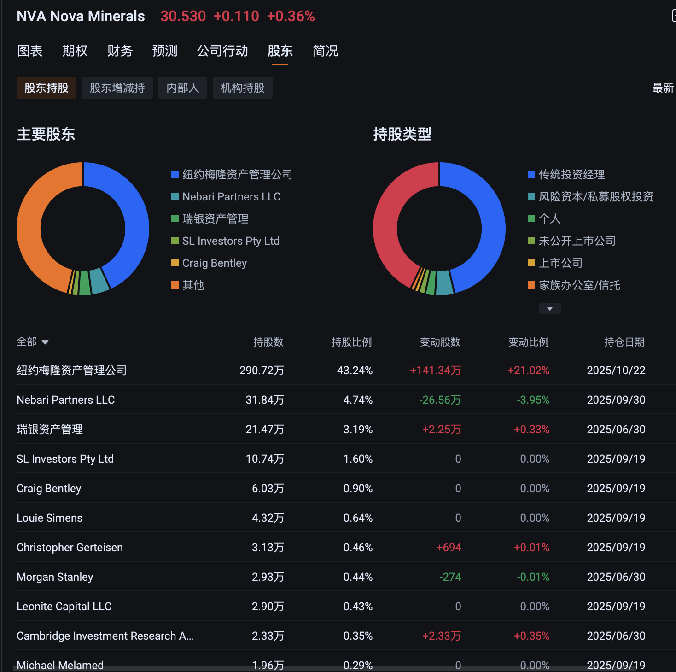Screen dimensions: 676x672
Task: Click the Nebari Partners LLC legend label
Action: [232, 196]
